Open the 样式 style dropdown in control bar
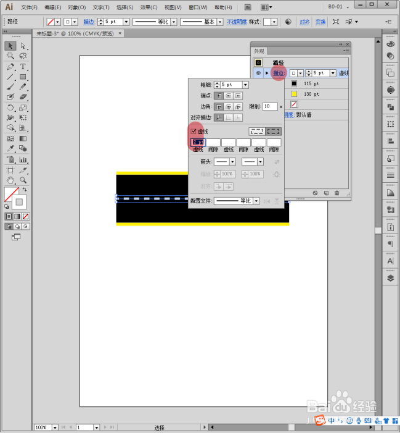Viewport: 400px width, 433px height. coord(274,22)
